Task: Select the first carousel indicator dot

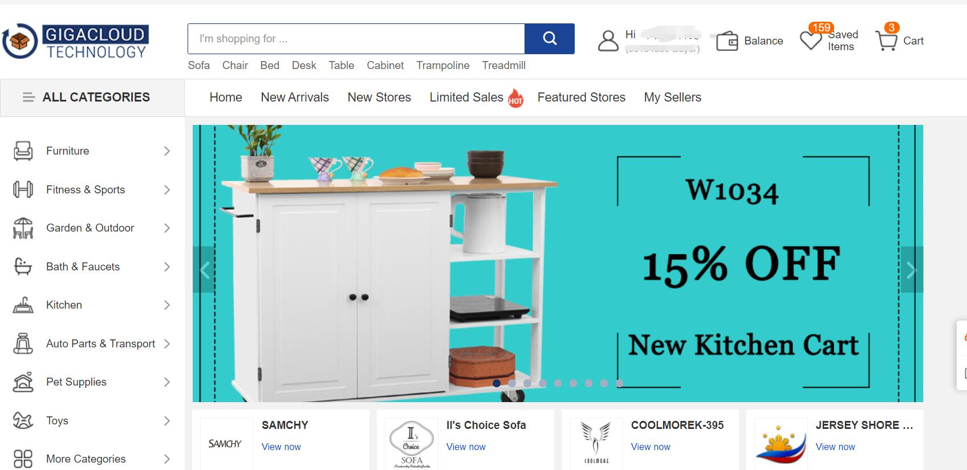Action: click(x=497, y=383)
